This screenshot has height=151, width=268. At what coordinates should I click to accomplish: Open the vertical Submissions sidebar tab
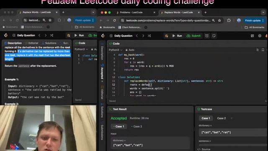(102, 130)
